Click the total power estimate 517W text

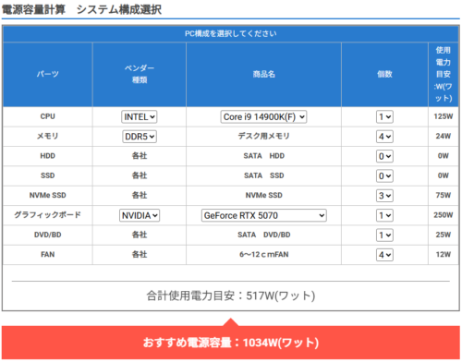coord(231,296)
